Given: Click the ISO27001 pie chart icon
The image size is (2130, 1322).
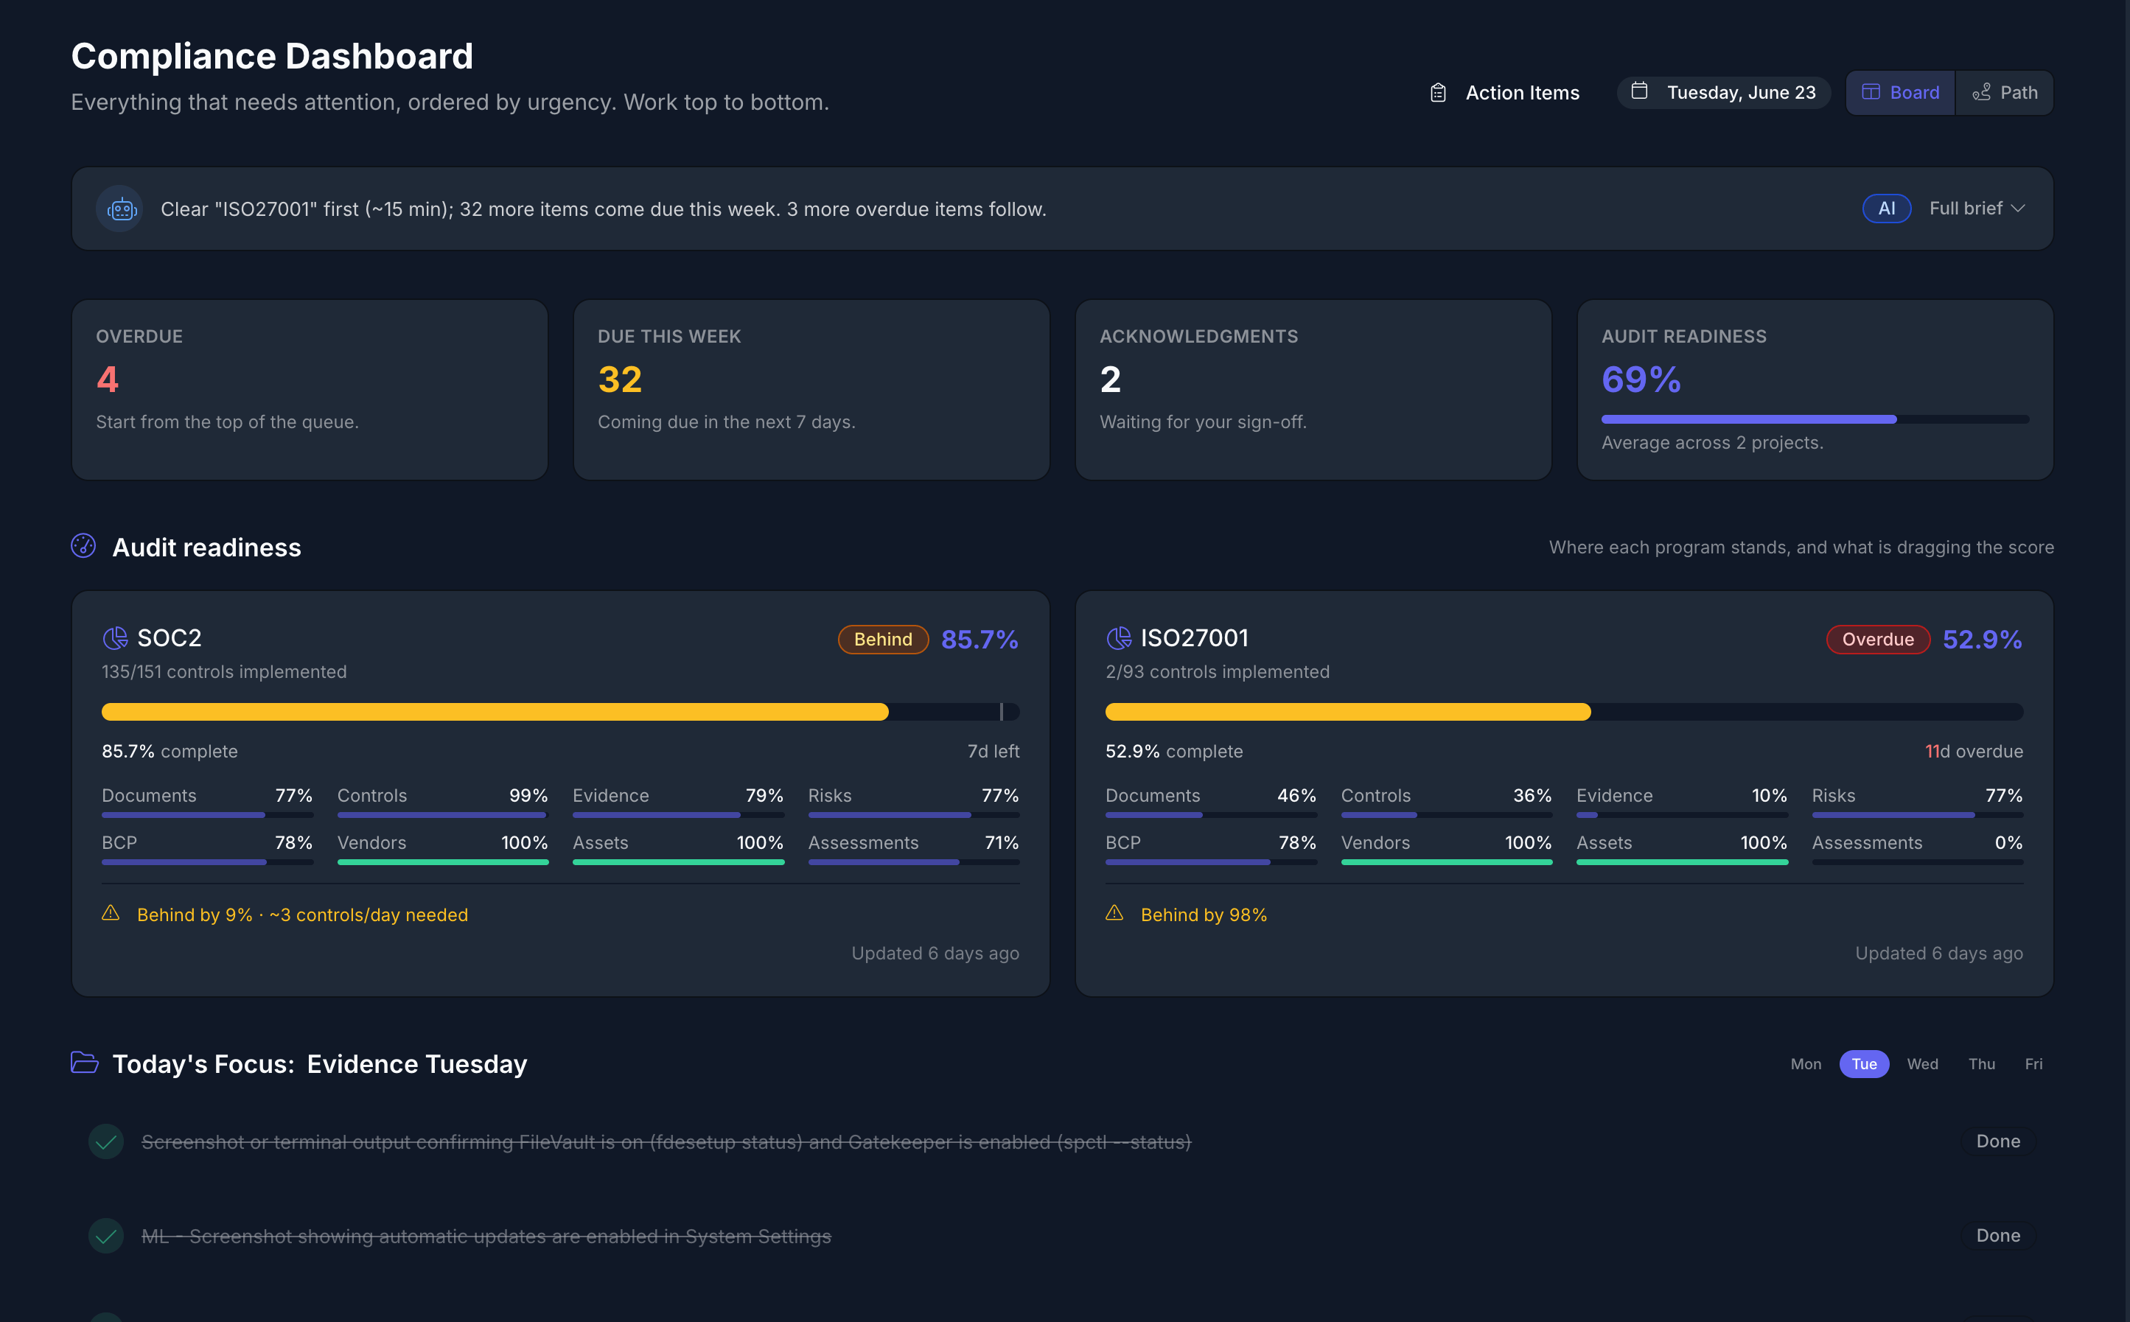Looking at the screenshot, I should (1118, 638).
